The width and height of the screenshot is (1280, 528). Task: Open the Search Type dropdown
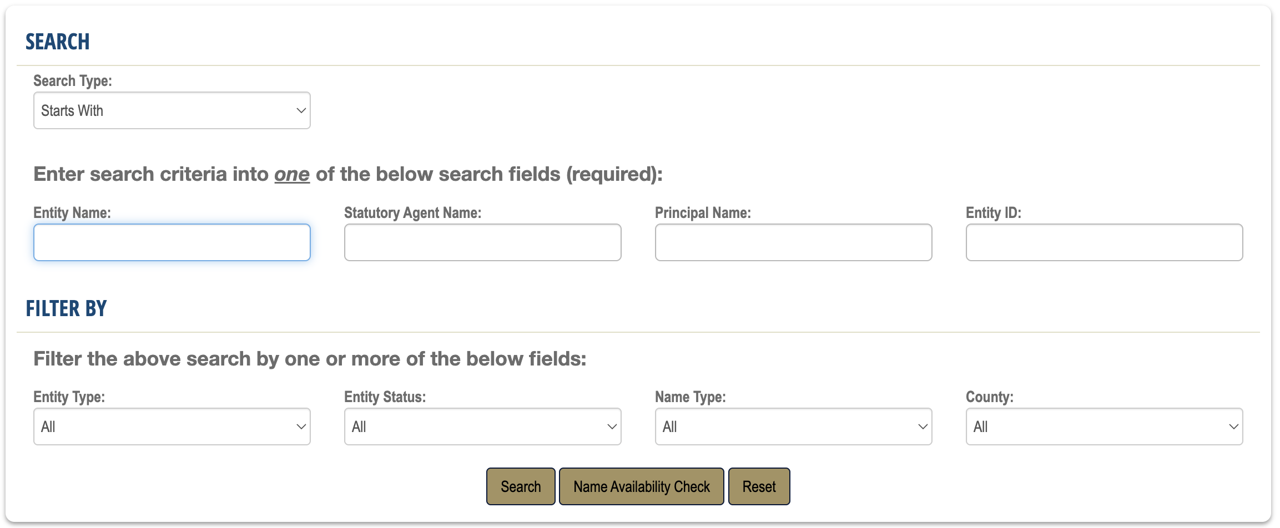click(172, 110)
